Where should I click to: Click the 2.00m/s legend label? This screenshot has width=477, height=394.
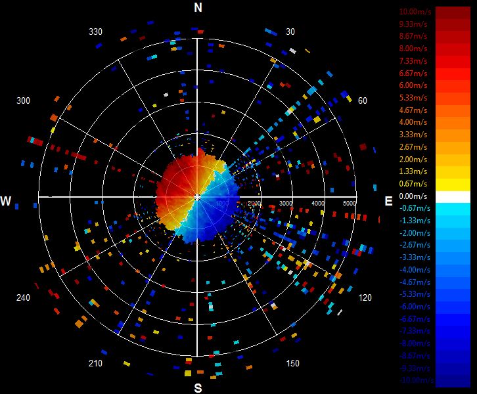point(413,160)
